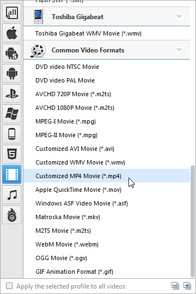Click the profile list vertical scrollbar
The width and height of the screenshot is (196, 294).
tap(192, 221)
